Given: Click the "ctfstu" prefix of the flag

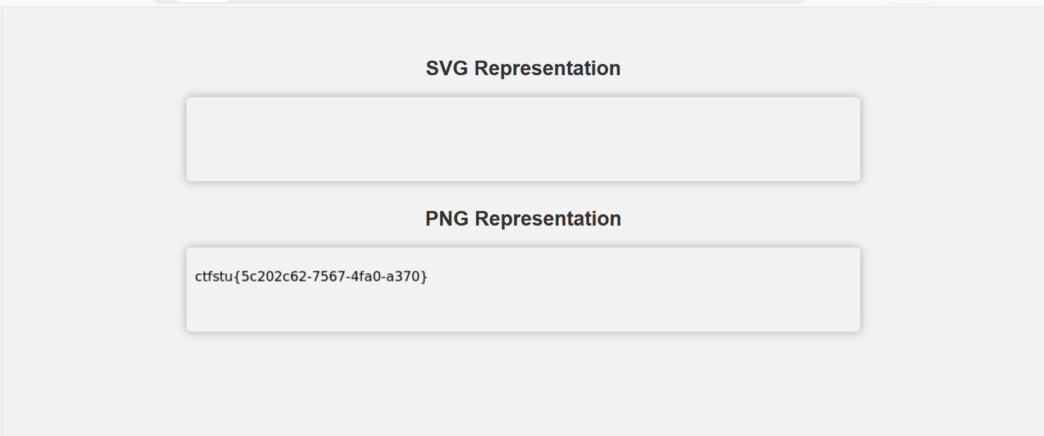Looking at the screenshot, I should tap(213, 277).
